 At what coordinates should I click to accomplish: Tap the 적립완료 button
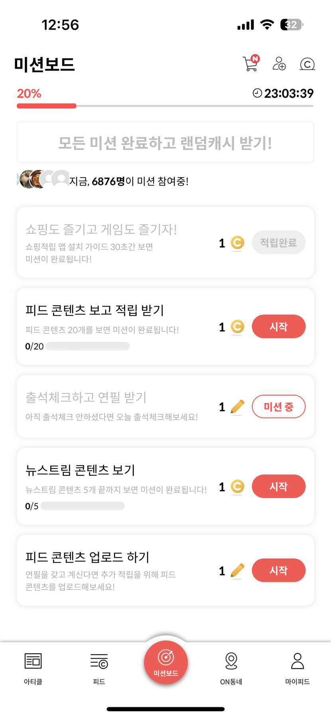pos(278,243)
